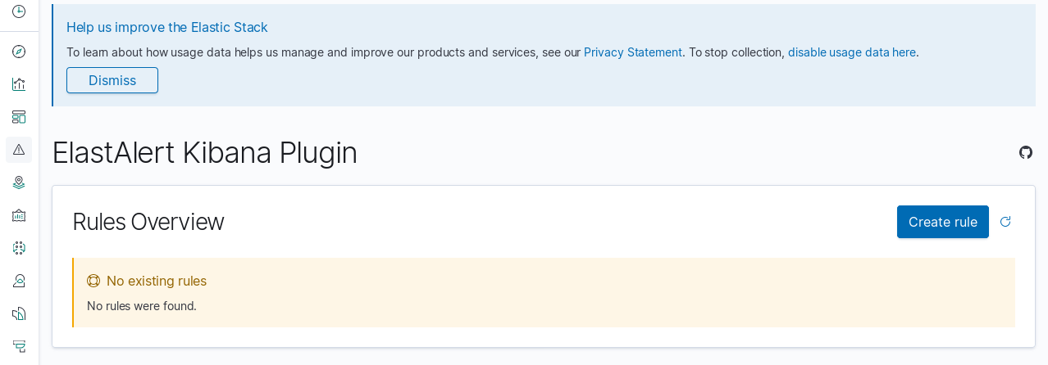The width and height of the screenshot is (1048, 365).
Task: Click the lifebuoy icon beside No existing rules
Action: click(x=93, y=281)
